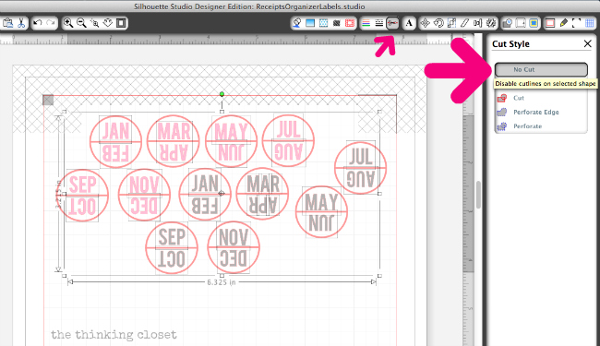
Task: Open the Shear tool icon
Action: tap(464, 23)
